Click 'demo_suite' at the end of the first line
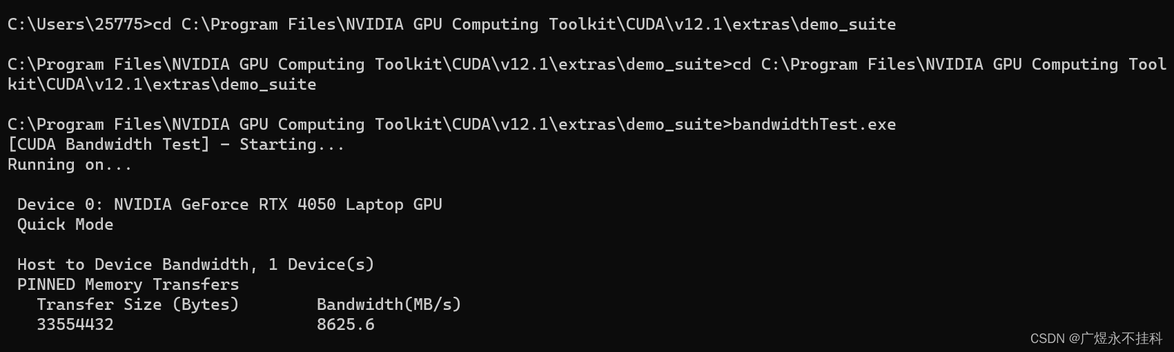Image resolution: width=1174 pixels, height=352 pixels. coord(848,24)
